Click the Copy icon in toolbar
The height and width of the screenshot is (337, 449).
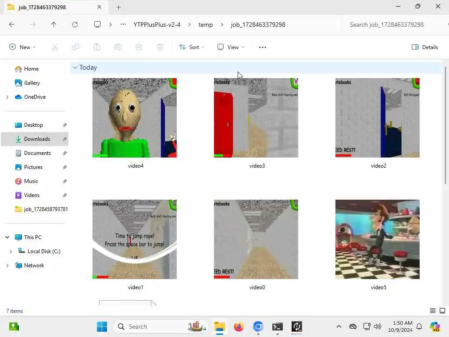coord(76,47)
